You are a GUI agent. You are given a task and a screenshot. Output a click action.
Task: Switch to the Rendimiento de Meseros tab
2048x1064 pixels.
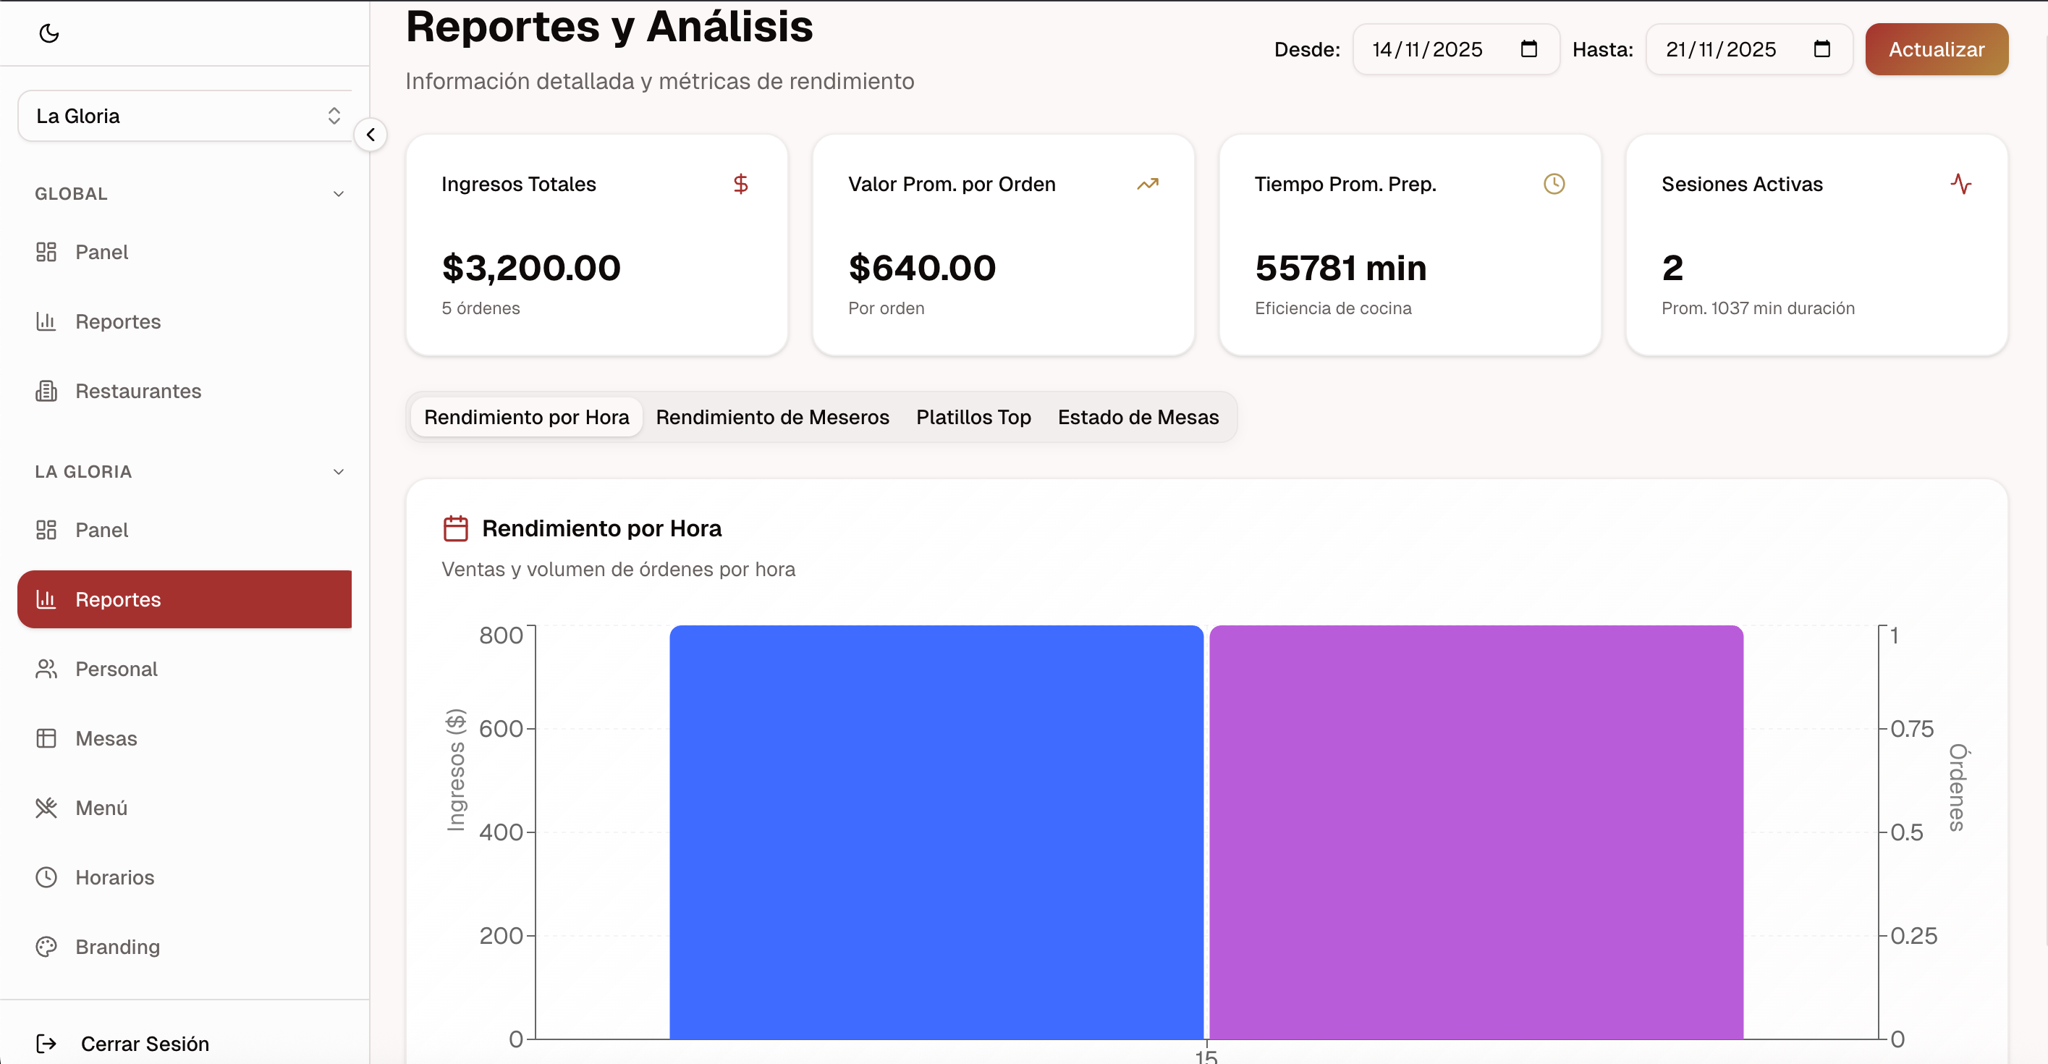pos(772,417)
